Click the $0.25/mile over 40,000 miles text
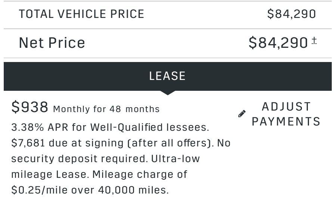Screen dimensions: 334x198 click(x=90, y=190)
